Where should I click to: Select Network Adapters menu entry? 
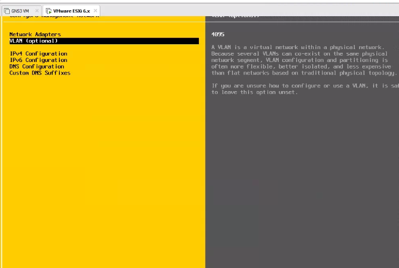[35, 35]
